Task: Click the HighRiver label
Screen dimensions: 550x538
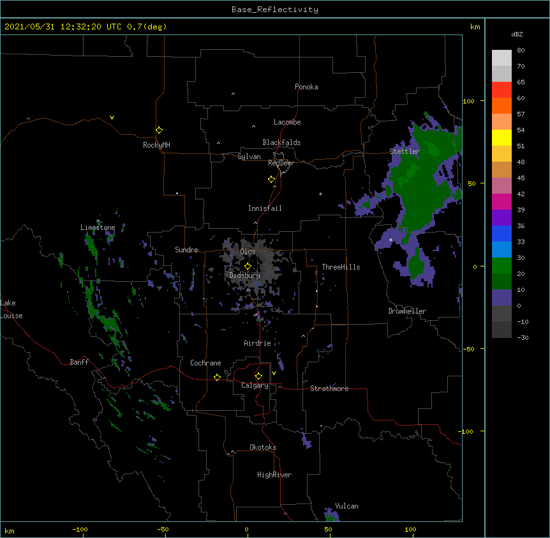Action: (274, 475)
